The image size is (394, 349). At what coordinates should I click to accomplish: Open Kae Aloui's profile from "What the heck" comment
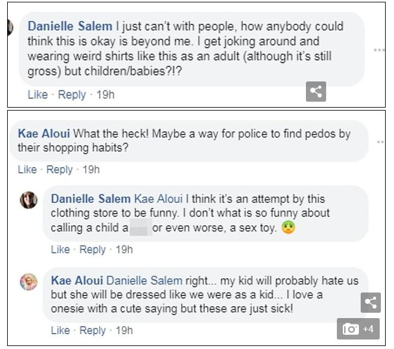(x=43, y=133)
